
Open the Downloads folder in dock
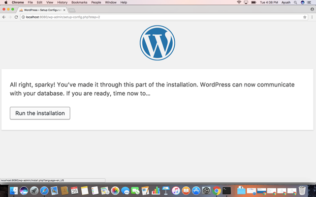click(x=241, y=191)
